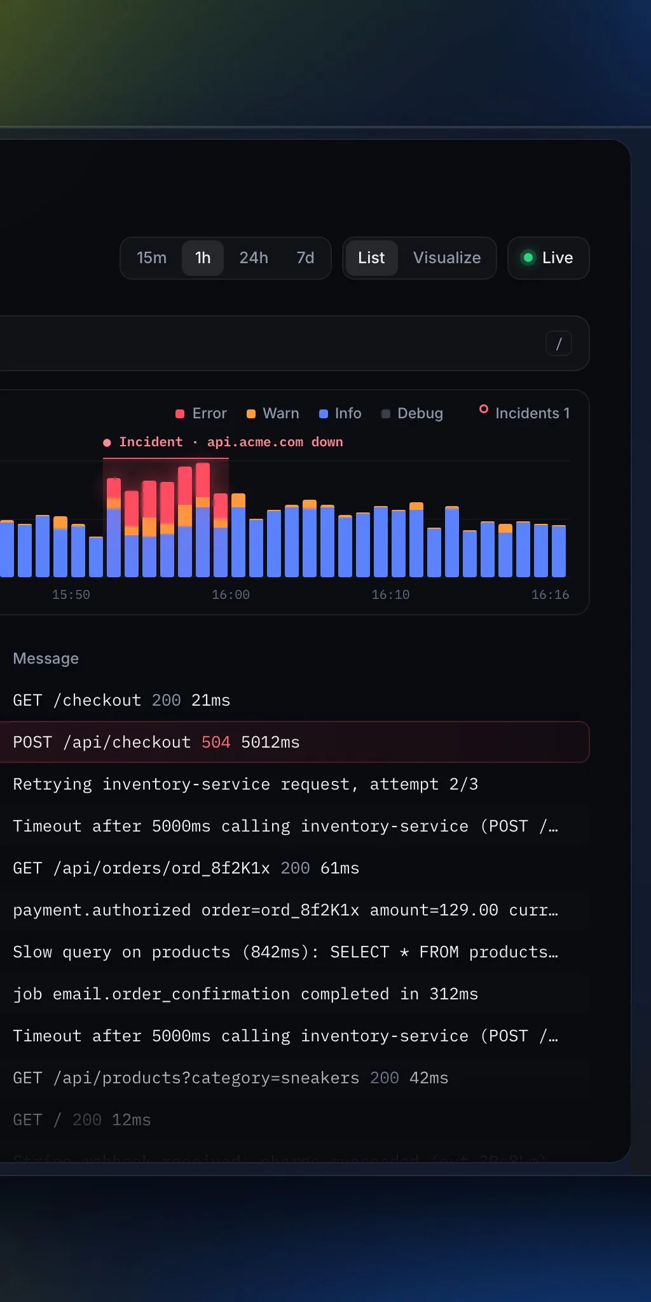Switch to the 24h time range
Image resolution: width=651 pixels, height=1302 pixels.
[254, 257]
